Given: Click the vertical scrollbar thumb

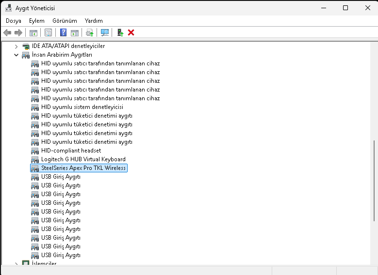Looking at the screenshot, I should (x=374, y=181).
